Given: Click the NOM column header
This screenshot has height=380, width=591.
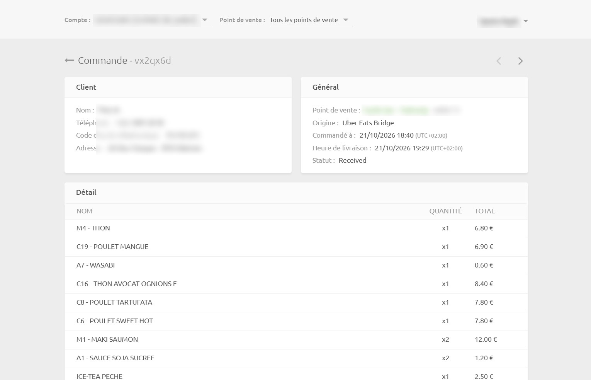Looking at the screenshot, I should 84,211.
